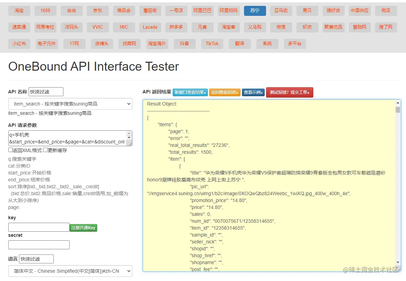Click into the key input field
The width and height of the screenshot is (406, 281).
pos(39,227)
